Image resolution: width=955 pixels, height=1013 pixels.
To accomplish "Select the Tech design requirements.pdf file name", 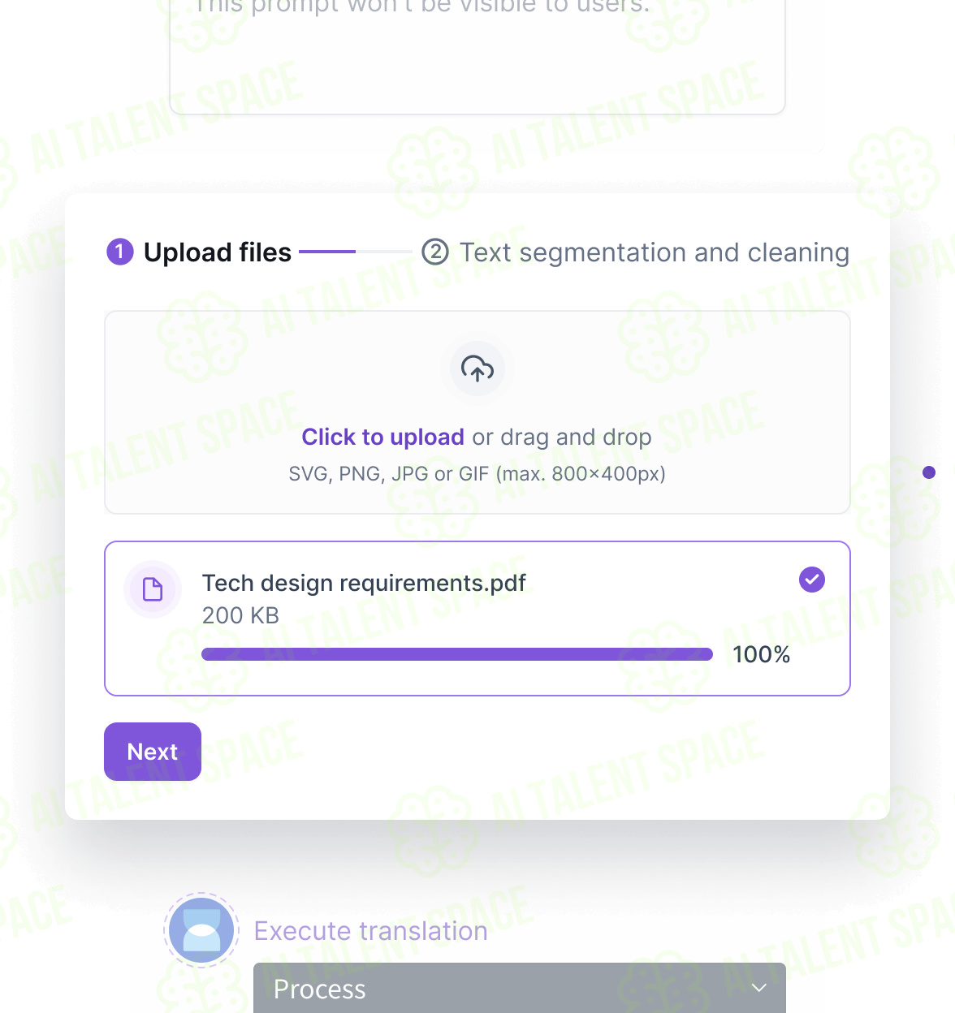I will (364, 583).
